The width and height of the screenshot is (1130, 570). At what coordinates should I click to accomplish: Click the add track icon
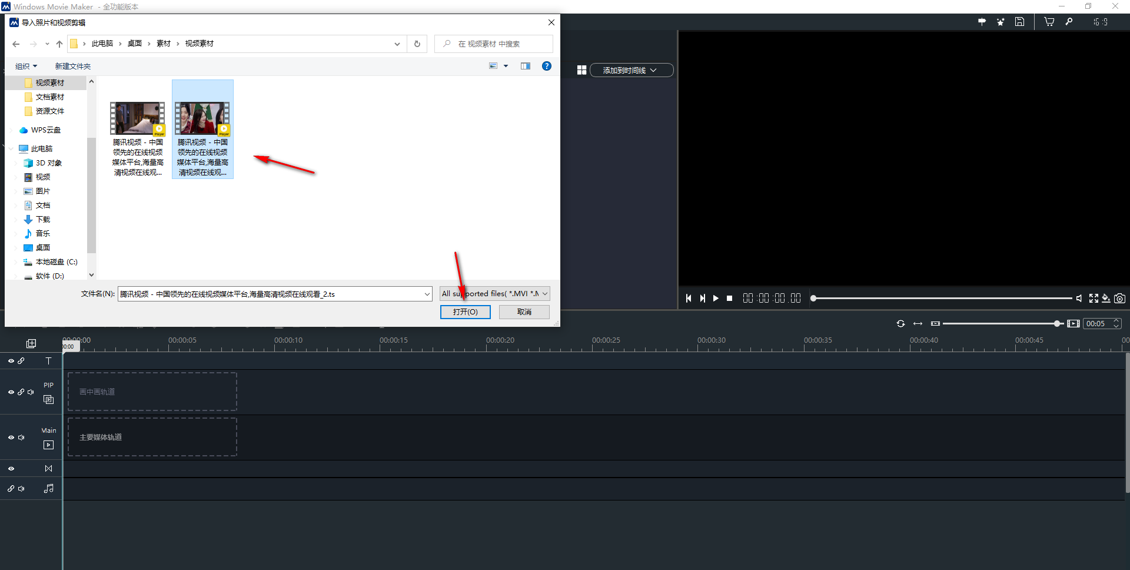31,343
